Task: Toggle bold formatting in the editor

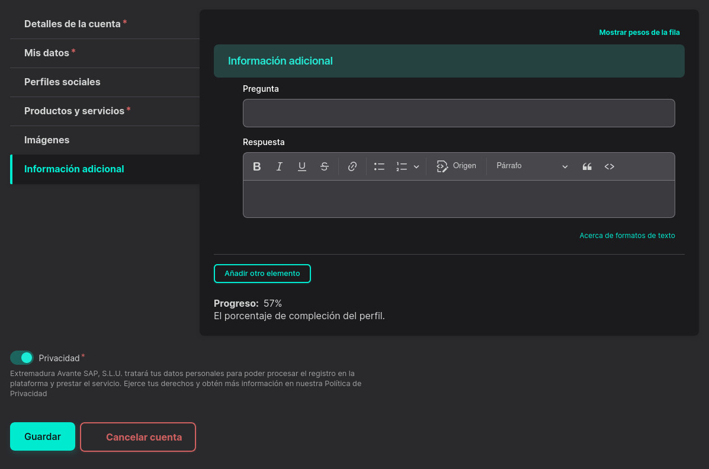Action: 257,166
